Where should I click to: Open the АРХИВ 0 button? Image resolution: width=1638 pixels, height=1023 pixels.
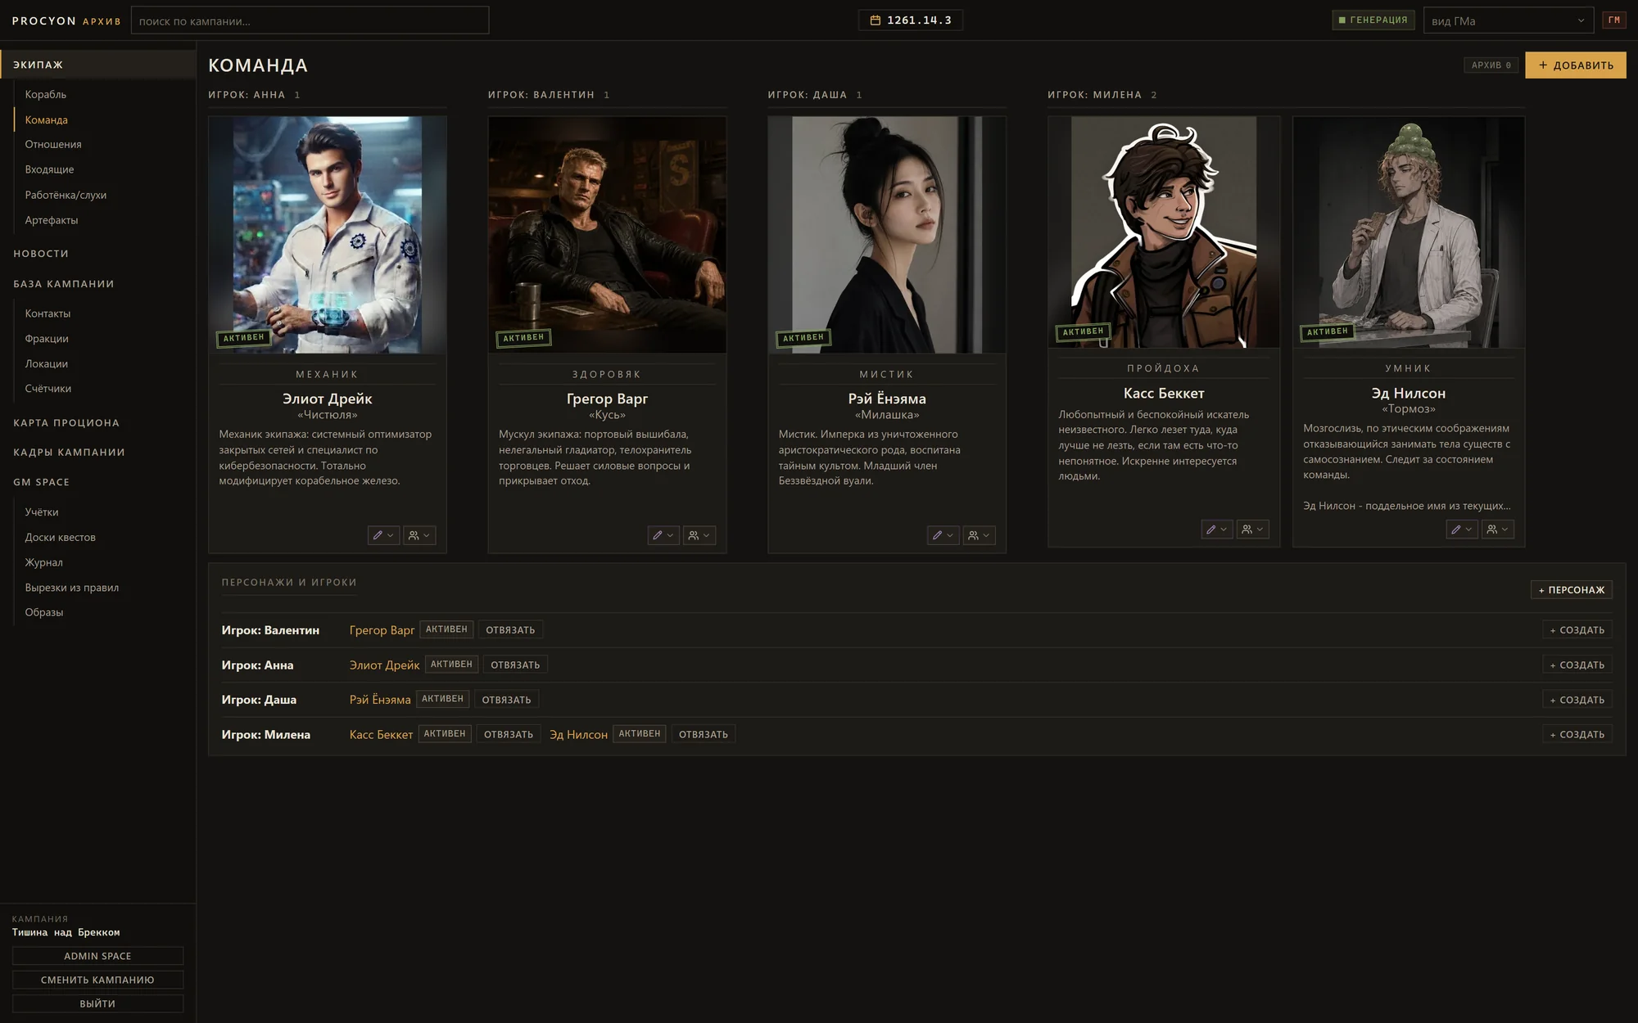pyautogui.click(x=1491, y=65)
